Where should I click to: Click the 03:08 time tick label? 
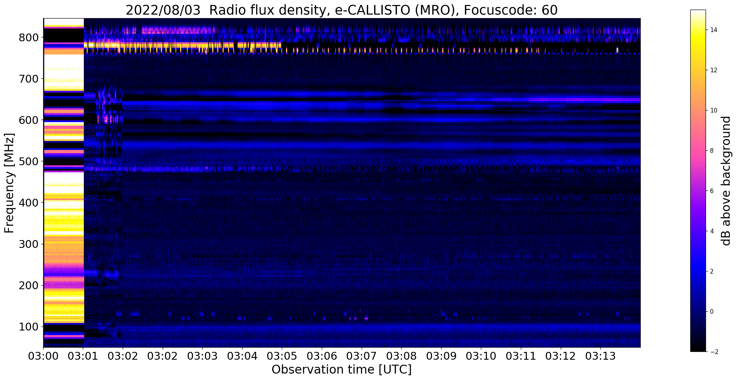[x=402, y=356]
